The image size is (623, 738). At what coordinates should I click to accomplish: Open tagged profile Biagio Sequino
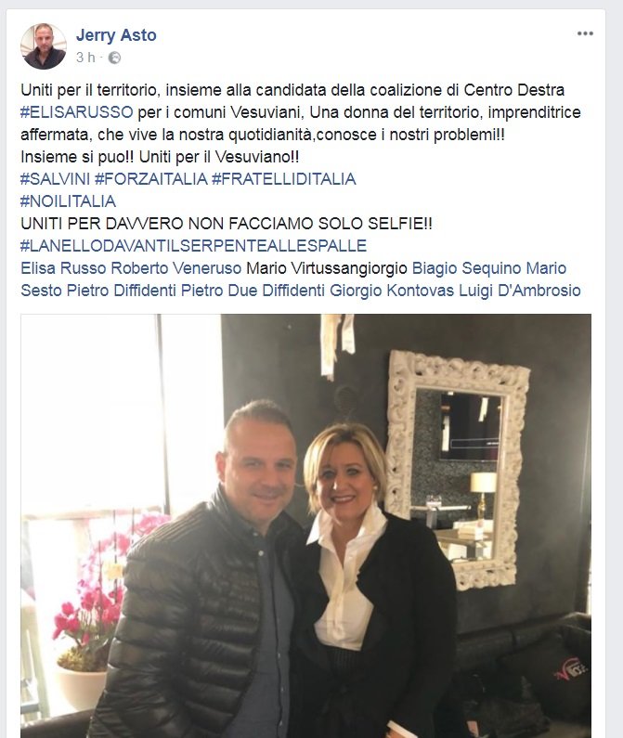pyautogui.click(x=467, y=268)
